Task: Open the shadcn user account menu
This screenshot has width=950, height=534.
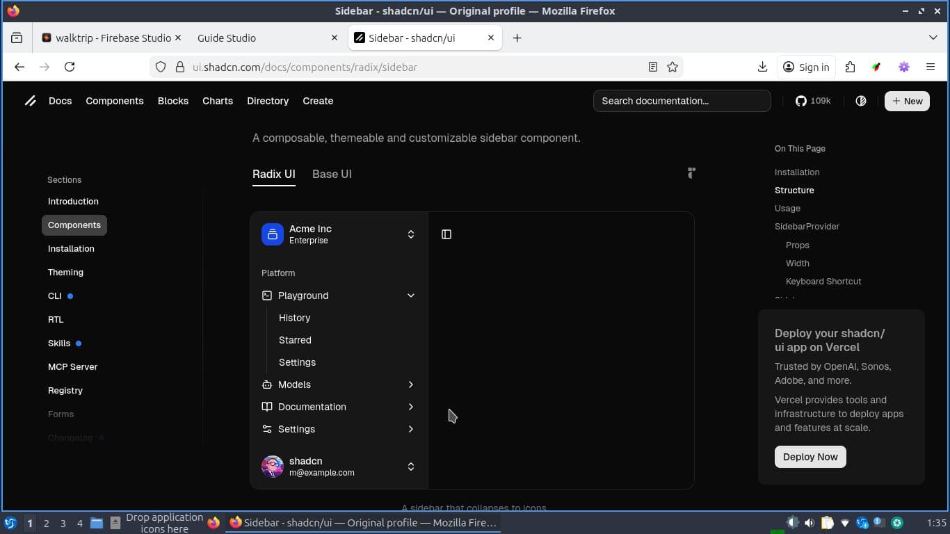Action: (339, 467)
